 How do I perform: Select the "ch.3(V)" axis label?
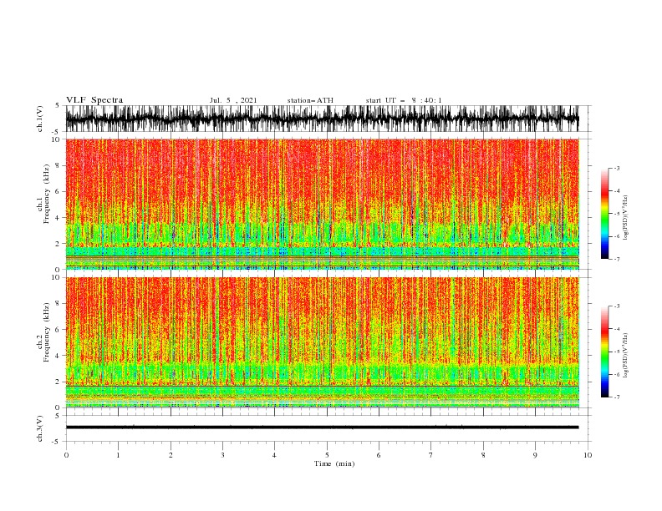40,428
